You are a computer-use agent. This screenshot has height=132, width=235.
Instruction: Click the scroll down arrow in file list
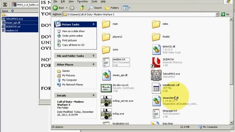(x=231, y=123)
